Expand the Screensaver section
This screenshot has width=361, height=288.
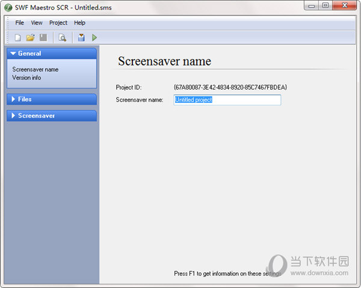(52, 115)
